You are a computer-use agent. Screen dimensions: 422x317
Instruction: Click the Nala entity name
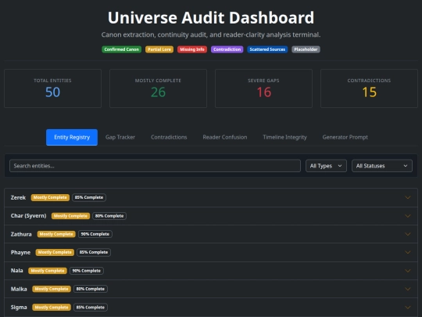16,271
